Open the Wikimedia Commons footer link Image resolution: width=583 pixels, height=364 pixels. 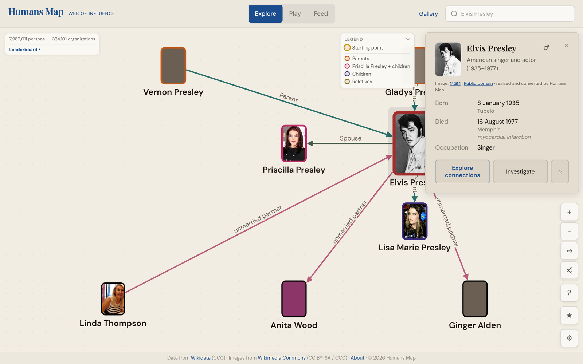[282, 358]
